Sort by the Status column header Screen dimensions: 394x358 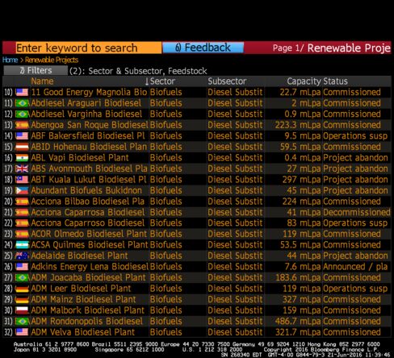coord(335,81)
